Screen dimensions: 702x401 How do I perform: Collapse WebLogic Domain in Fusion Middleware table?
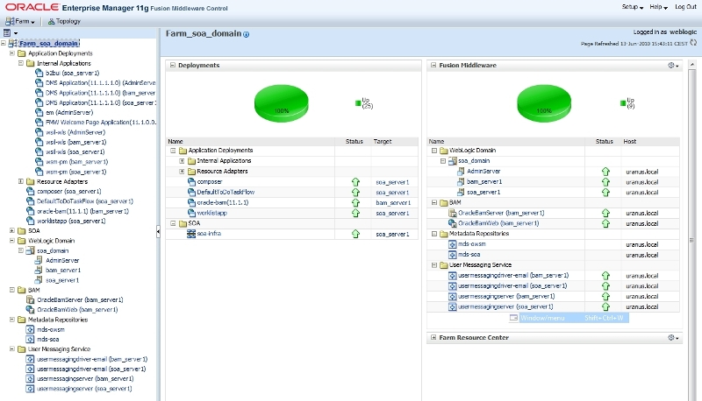point(433,151)
